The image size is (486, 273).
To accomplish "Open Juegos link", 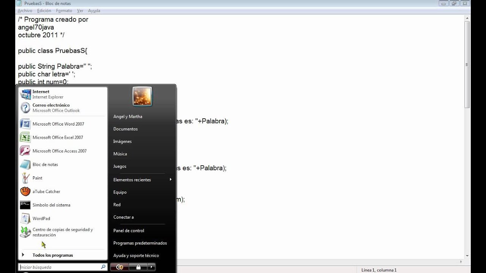I will pyautogui.click(x=120, y=166).
